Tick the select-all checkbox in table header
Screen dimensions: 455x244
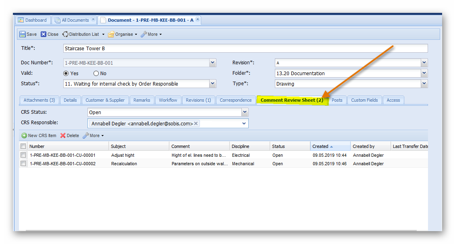point(23,146)
